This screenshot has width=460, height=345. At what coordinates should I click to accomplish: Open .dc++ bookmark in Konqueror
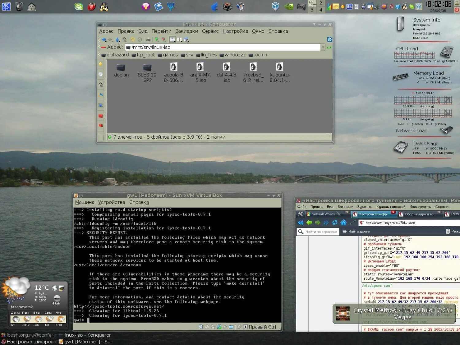[258, 55]
